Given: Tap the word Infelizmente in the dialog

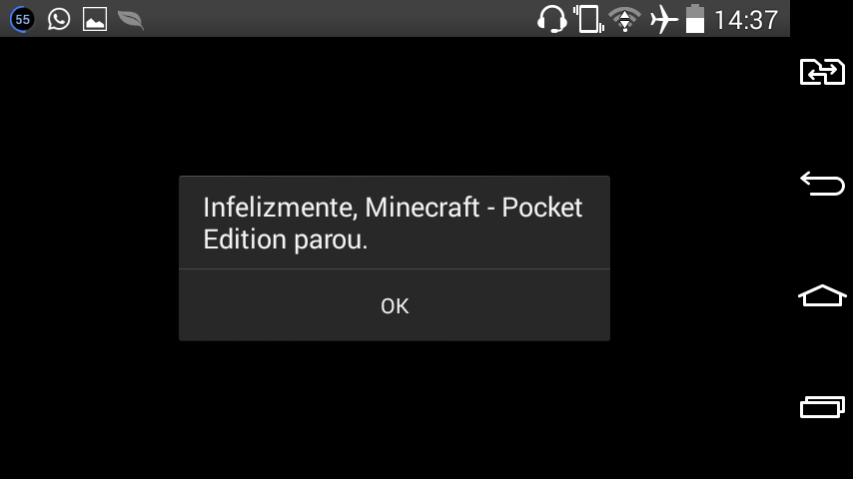Looking at the screenshot, I should tap(280, 208).
